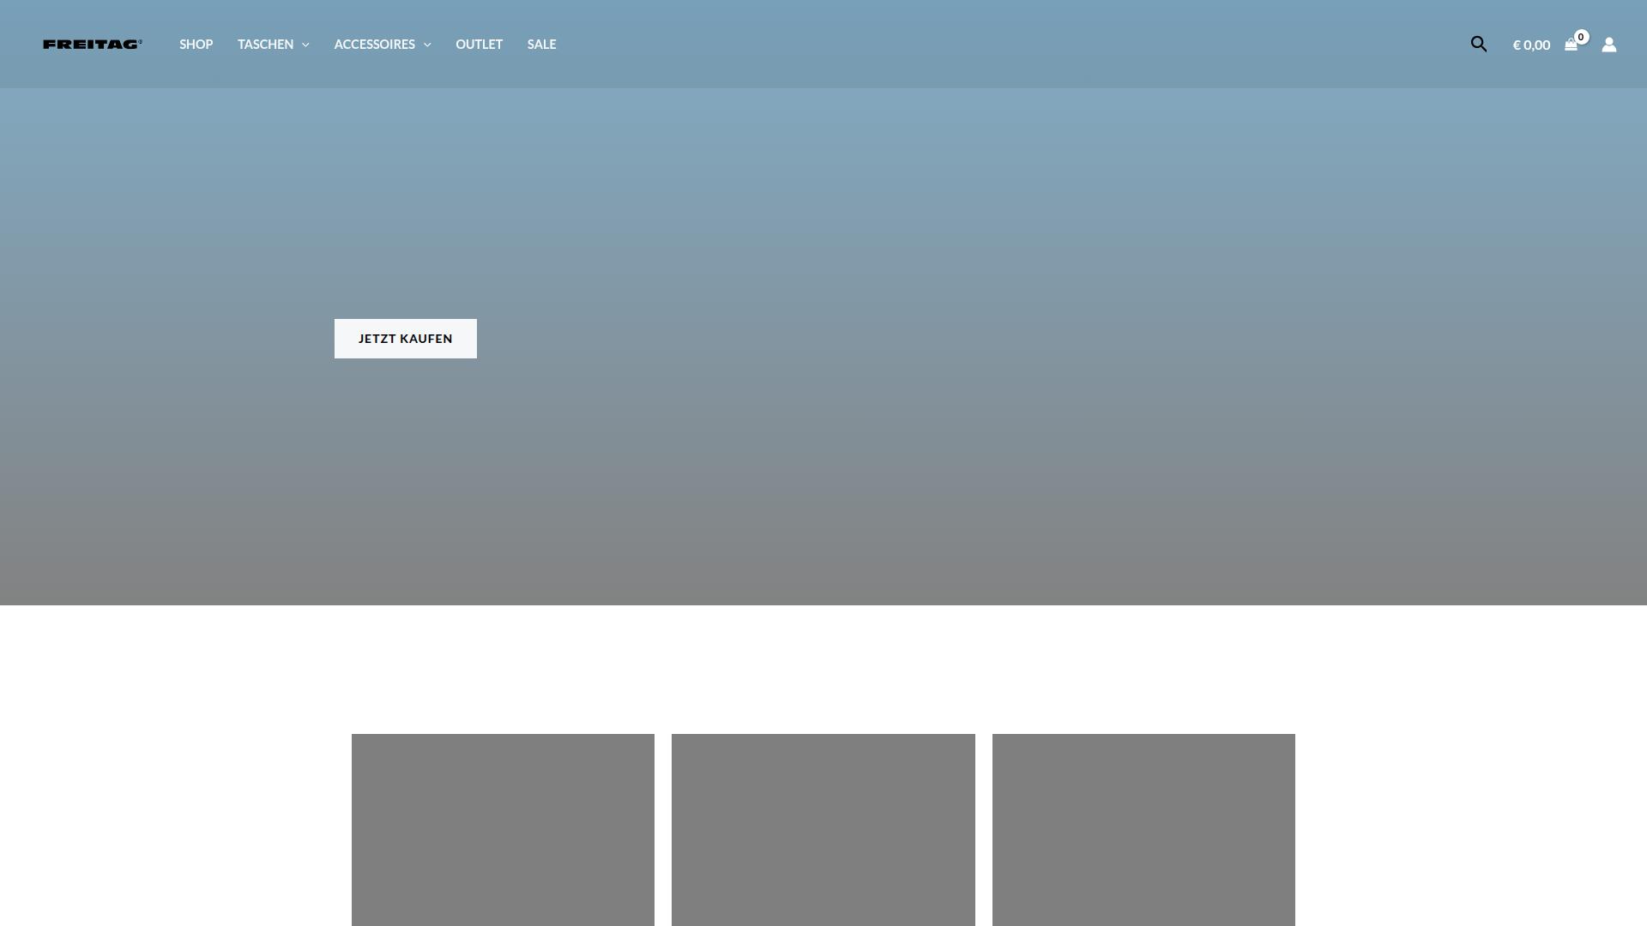Select the magnifying glass search icon
Image resolution: width=1647 pixels, height=926 pixels.
click(1479, 44)
